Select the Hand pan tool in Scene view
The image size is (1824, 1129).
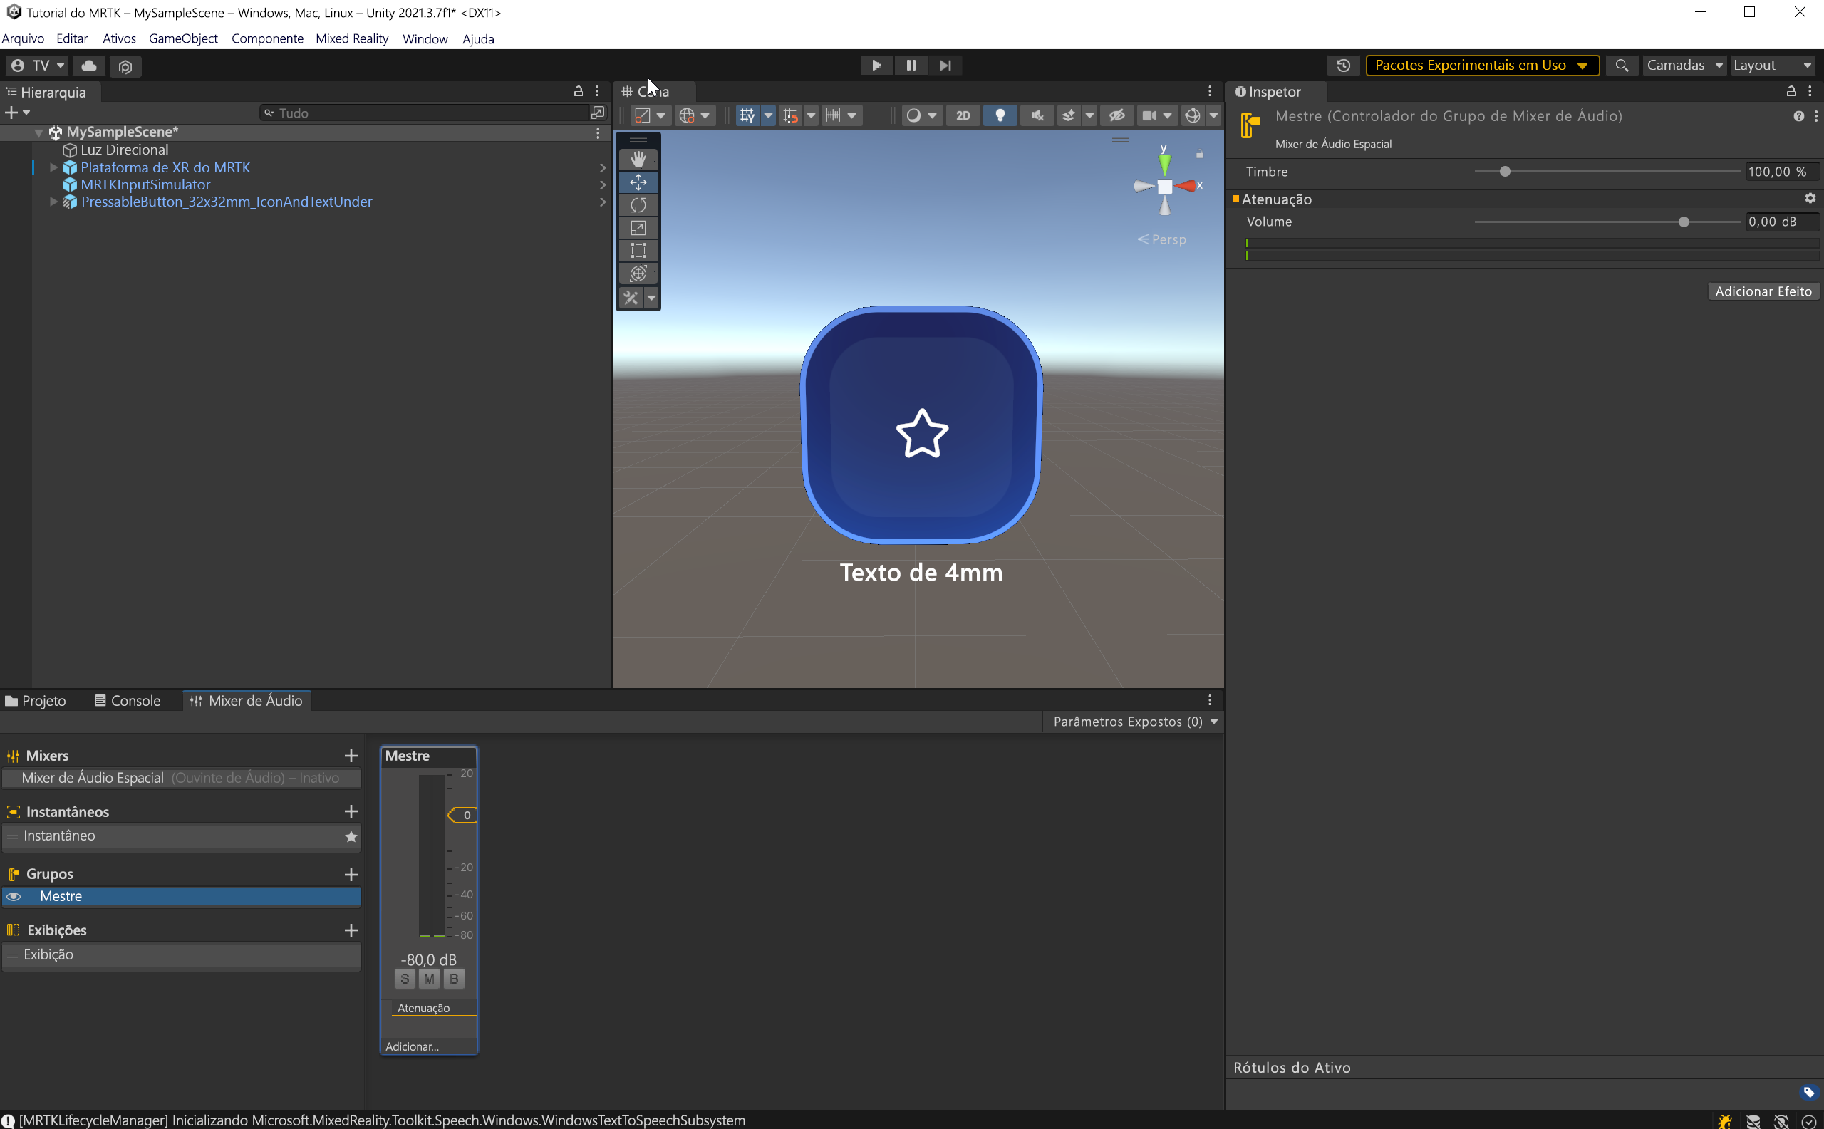638,157
